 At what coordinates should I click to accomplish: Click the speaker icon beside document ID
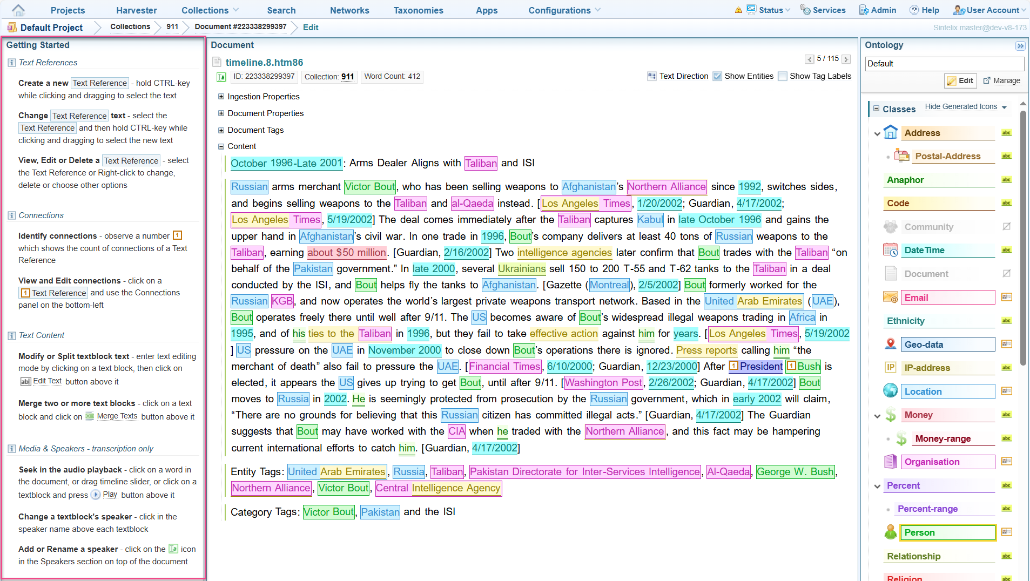pyautogui.click(x=221, y=77)
